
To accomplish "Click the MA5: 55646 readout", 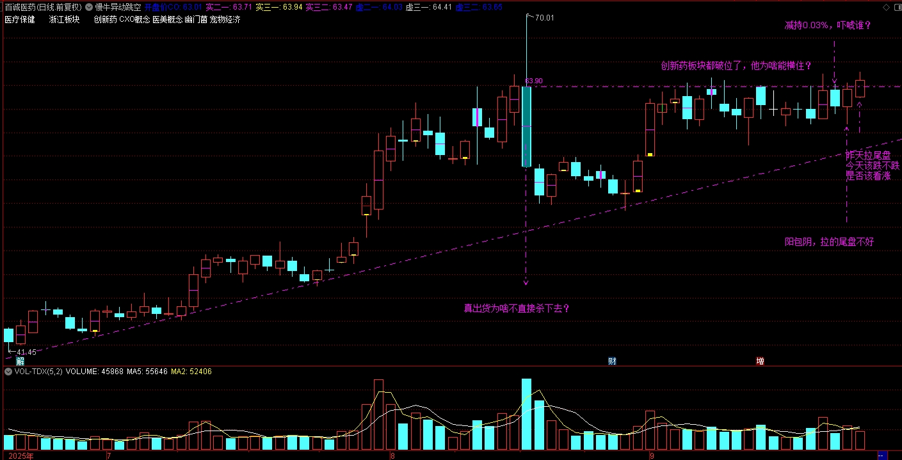I will coord(147,372).
